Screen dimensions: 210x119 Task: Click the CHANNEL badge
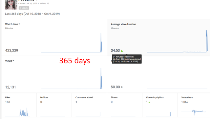24,8
